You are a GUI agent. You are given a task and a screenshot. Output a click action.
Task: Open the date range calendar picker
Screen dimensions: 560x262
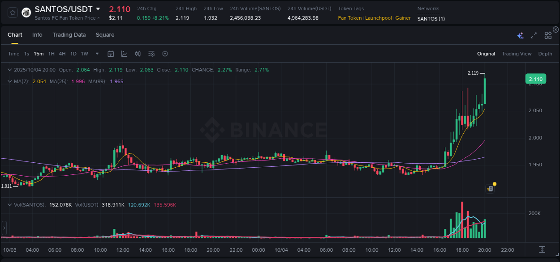coord(111,53)
